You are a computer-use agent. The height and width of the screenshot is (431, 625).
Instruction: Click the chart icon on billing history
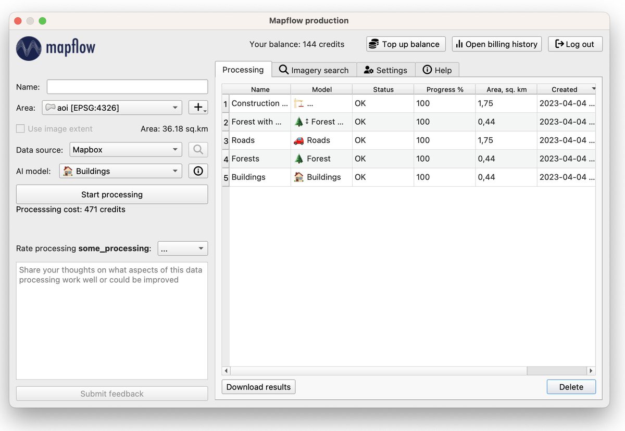459,44
